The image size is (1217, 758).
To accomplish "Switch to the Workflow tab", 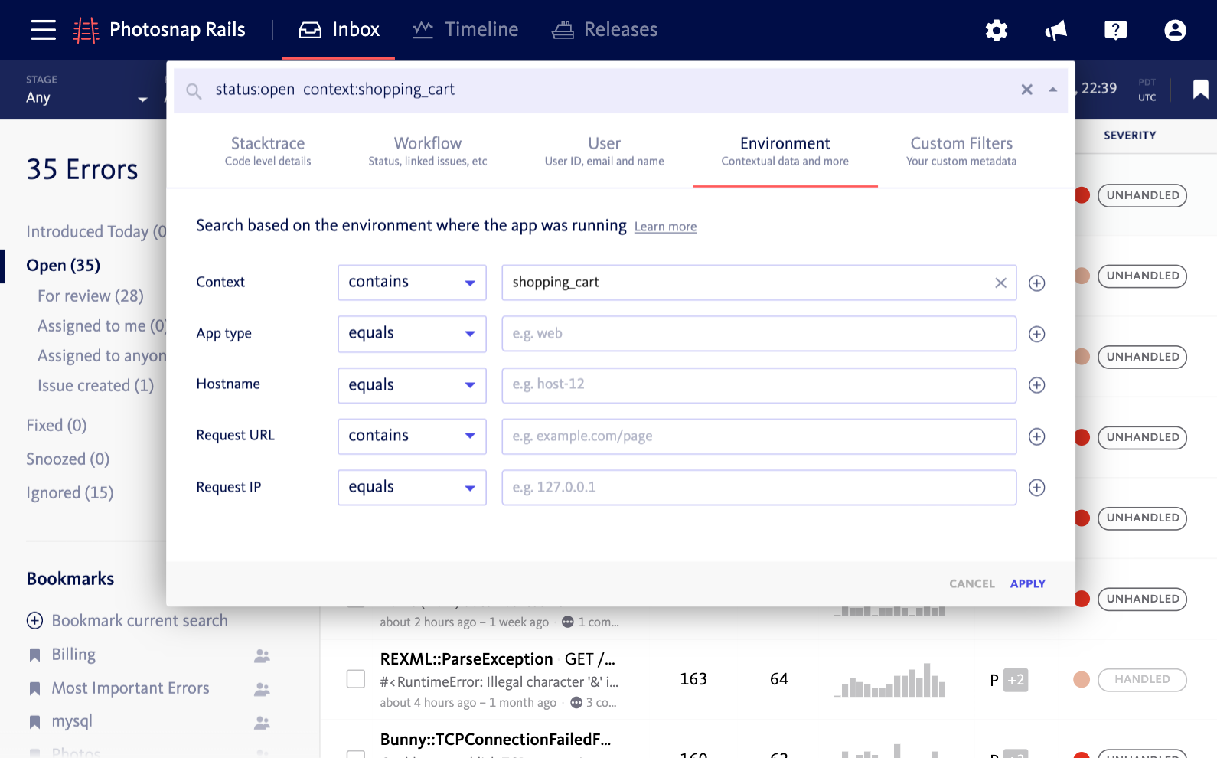I will [x=427, y=151].
